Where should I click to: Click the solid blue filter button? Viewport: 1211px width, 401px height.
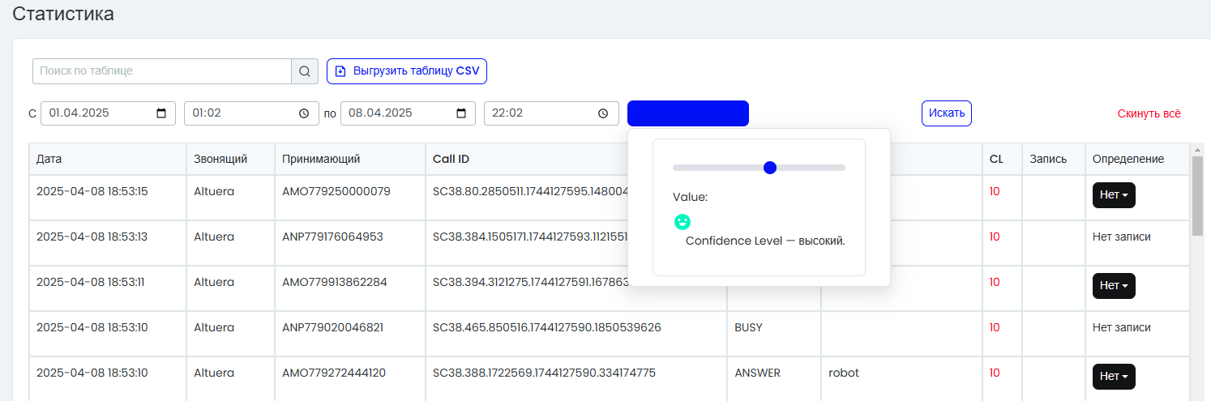[688, 113]
